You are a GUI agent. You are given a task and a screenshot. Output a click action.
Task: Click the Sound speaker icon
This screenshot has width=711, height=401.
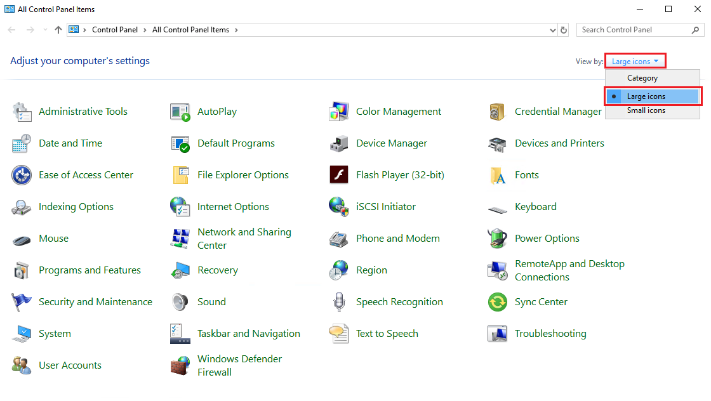180,302
